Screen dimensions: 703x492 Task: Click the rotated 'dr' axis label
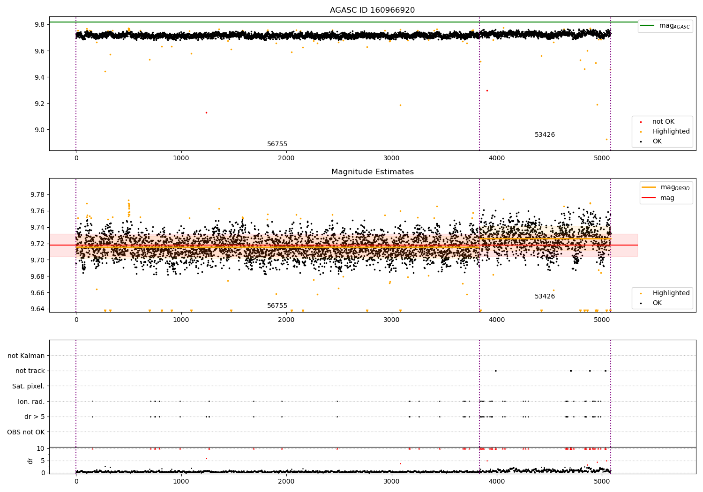click(30, 461)
